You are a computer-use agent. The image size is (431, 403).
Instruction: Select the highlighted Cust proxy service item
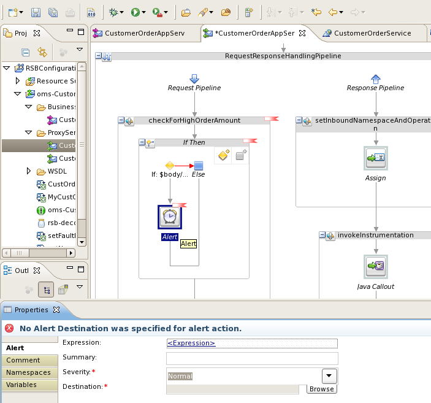tap(61, 145)
